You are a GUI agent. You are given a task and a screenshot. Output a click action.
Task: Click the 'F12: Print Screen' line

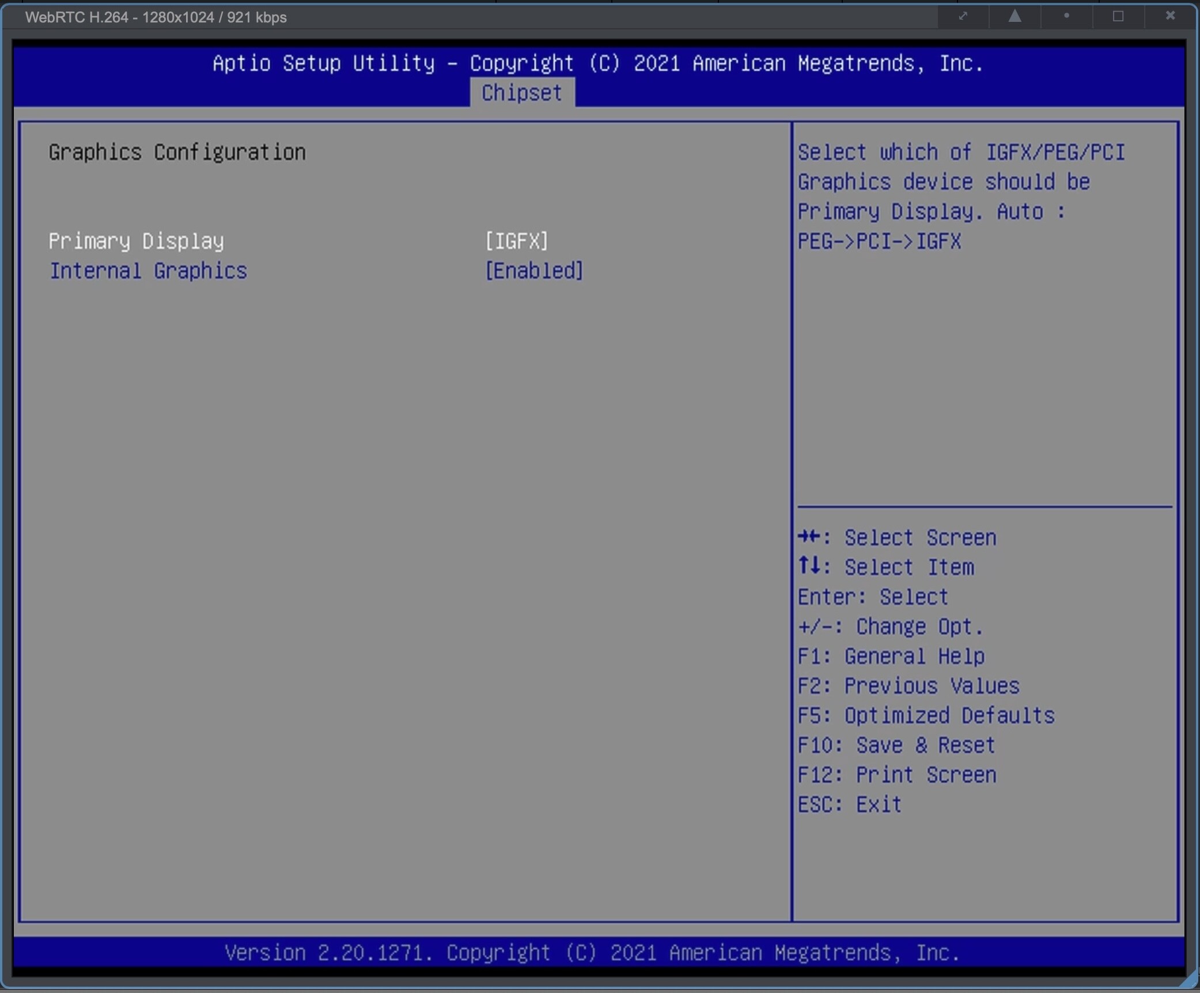897,775
